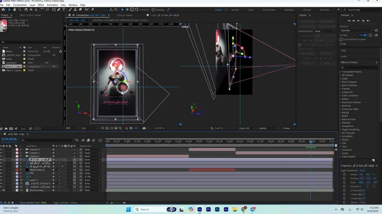382x214 pixels.
Task: Take a snapshot with camera icon
Action: (144, 128)
